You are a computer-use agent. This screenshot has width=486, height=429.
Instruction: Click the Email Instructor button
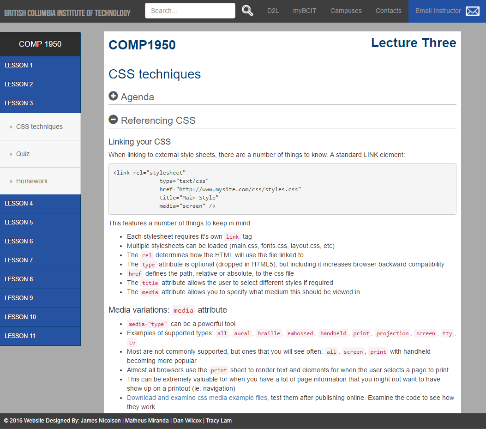(438, 11)
